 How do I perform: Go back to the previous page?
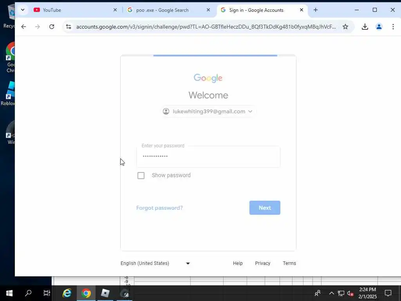click(x=23, y=27)
